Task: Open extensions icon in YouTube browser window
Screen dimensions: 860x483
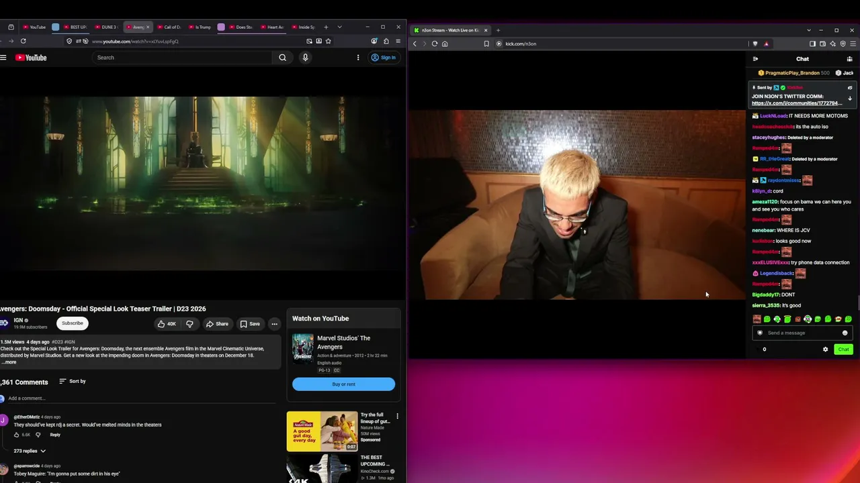Action: coord(386,41)
